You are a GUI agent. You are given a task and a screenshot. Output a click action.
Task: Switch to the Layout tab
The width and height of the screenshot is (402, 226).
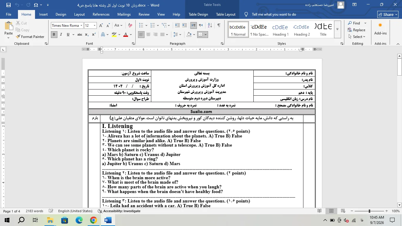79,14
